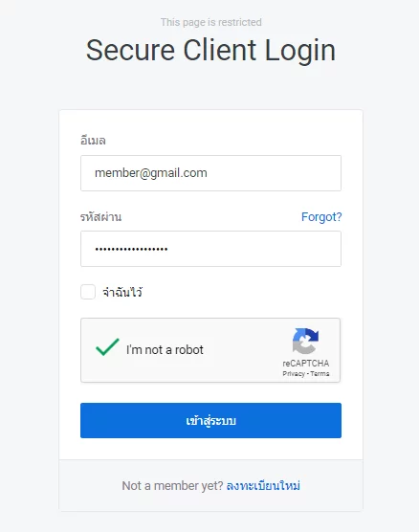The width and height of the screenshot is (419, 532).
Task: Focus the masked password input field
Action: click(210, 249)
